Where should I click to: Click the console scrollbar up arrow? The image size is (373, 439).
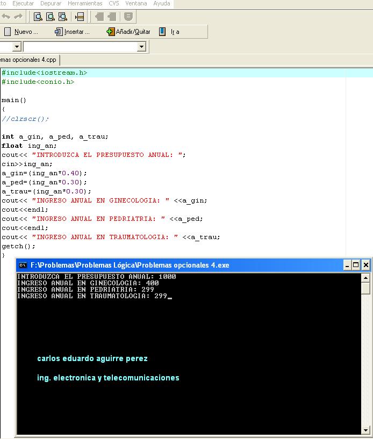point(365,278)
